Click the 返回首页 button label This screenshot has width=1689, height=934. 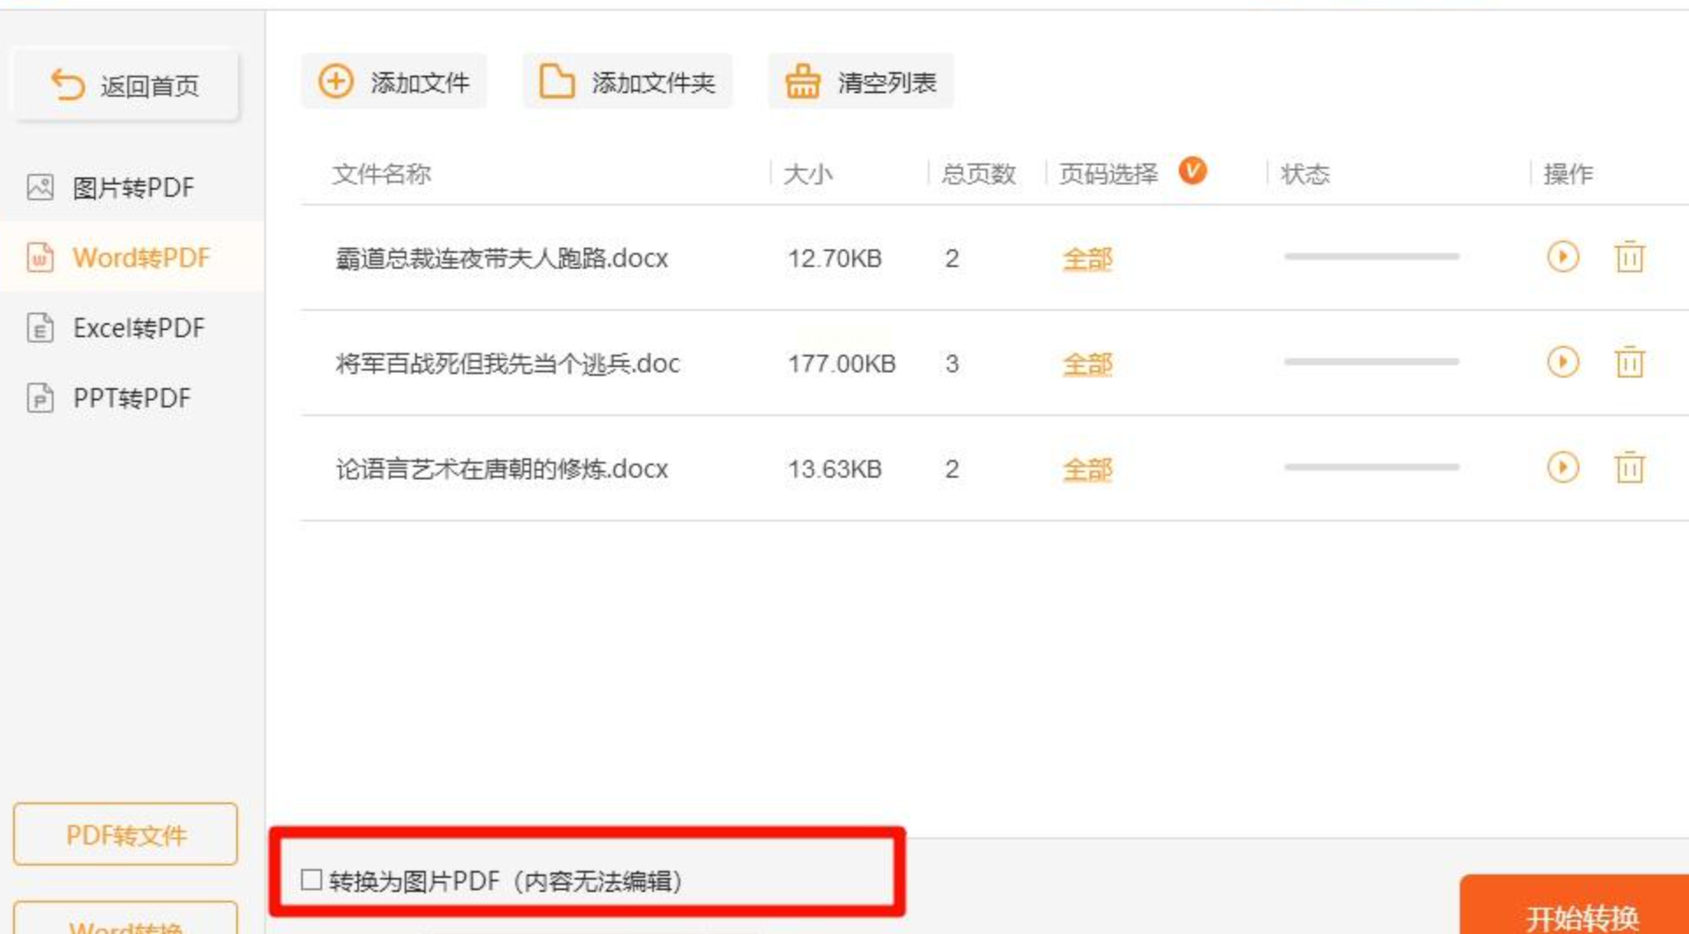tap(149, 86)
